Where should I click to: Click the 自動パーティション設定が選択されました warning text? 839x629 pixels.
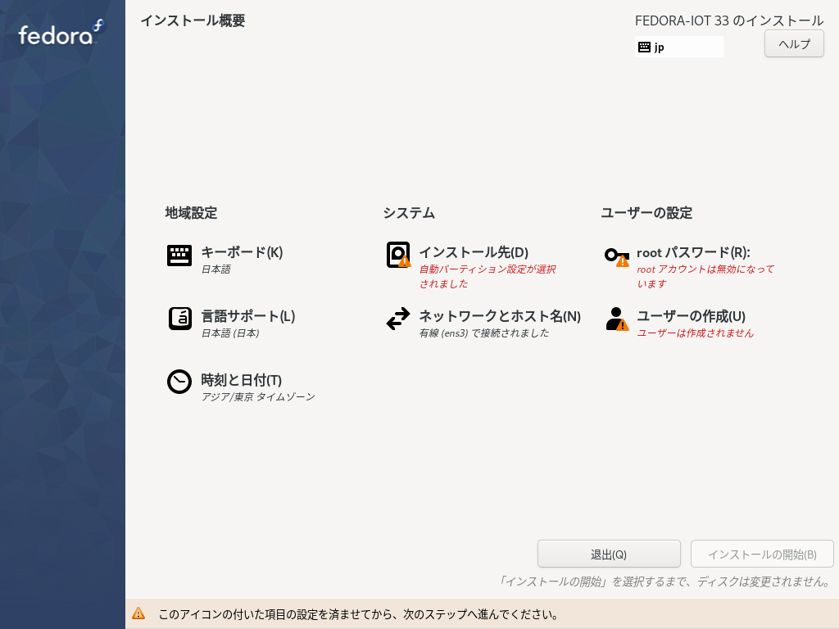[488, 277]
